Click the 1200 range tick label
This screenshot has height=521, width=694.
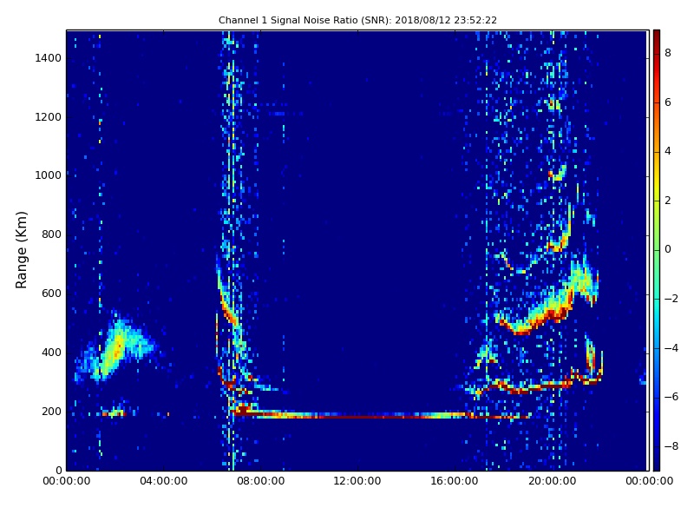tap(49, 117)
